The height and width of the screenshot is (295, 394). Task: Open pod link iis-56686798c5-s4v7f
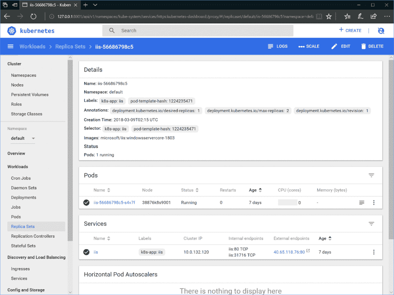click(x=114, y=203)
